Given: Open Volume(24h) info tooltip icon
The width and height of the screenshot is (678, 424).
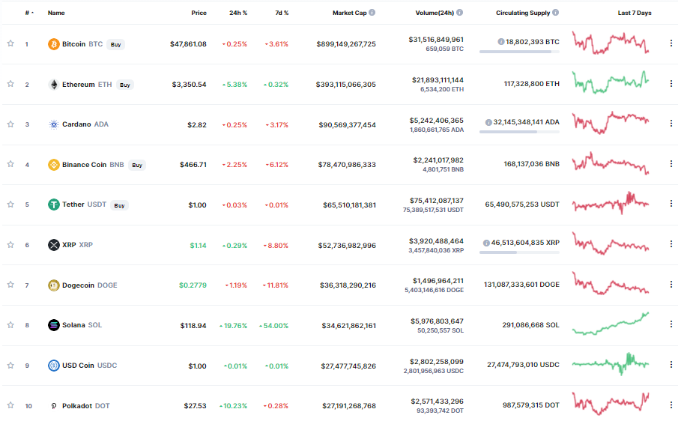Looking at the screenshot, I should pos(460,13).
